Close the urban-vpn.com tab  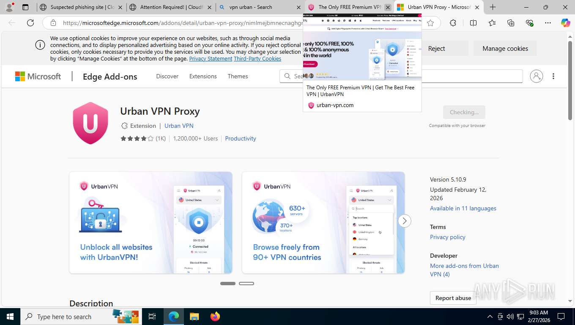click(388, 7)
